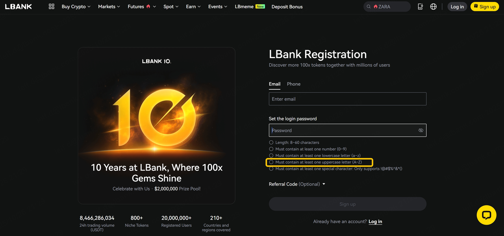The width and height of the screenshot is (504, 236).
Task: Switch to the Phone registration tab
Action: point(294,84)
